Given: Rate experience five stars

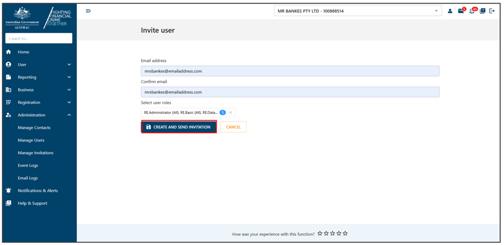Looking at the screenshot, I should point(345,233).
